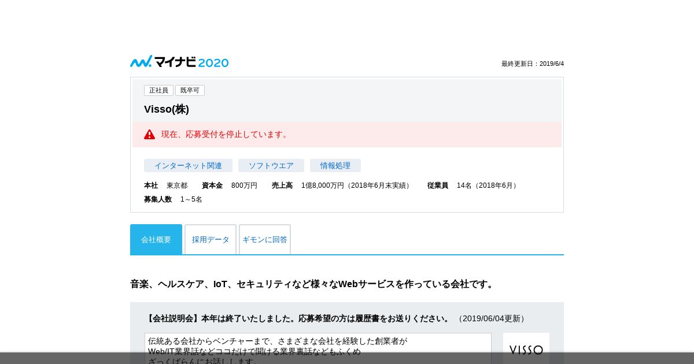
Task: Click the 正社員 label badge
Action: [x=158, y=90]
